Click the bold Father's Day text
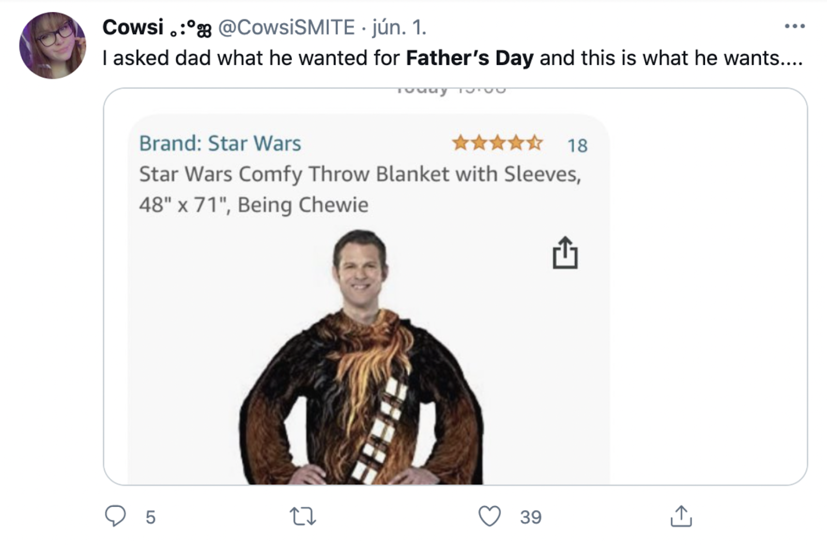 [x=469, y=58]
